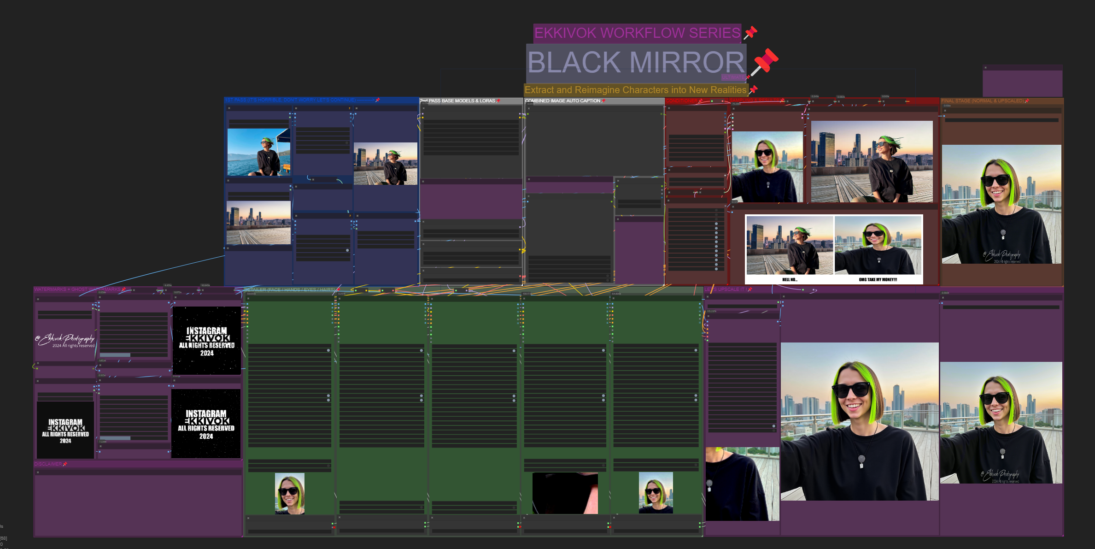Click pin icon after Extract and Reimagine subtitle

click(753, 90)
